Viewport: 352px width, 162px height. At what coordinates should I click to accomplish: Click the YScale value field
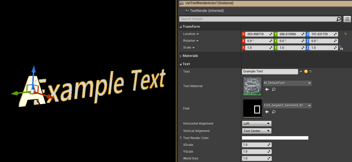click(x=257, y=152)
